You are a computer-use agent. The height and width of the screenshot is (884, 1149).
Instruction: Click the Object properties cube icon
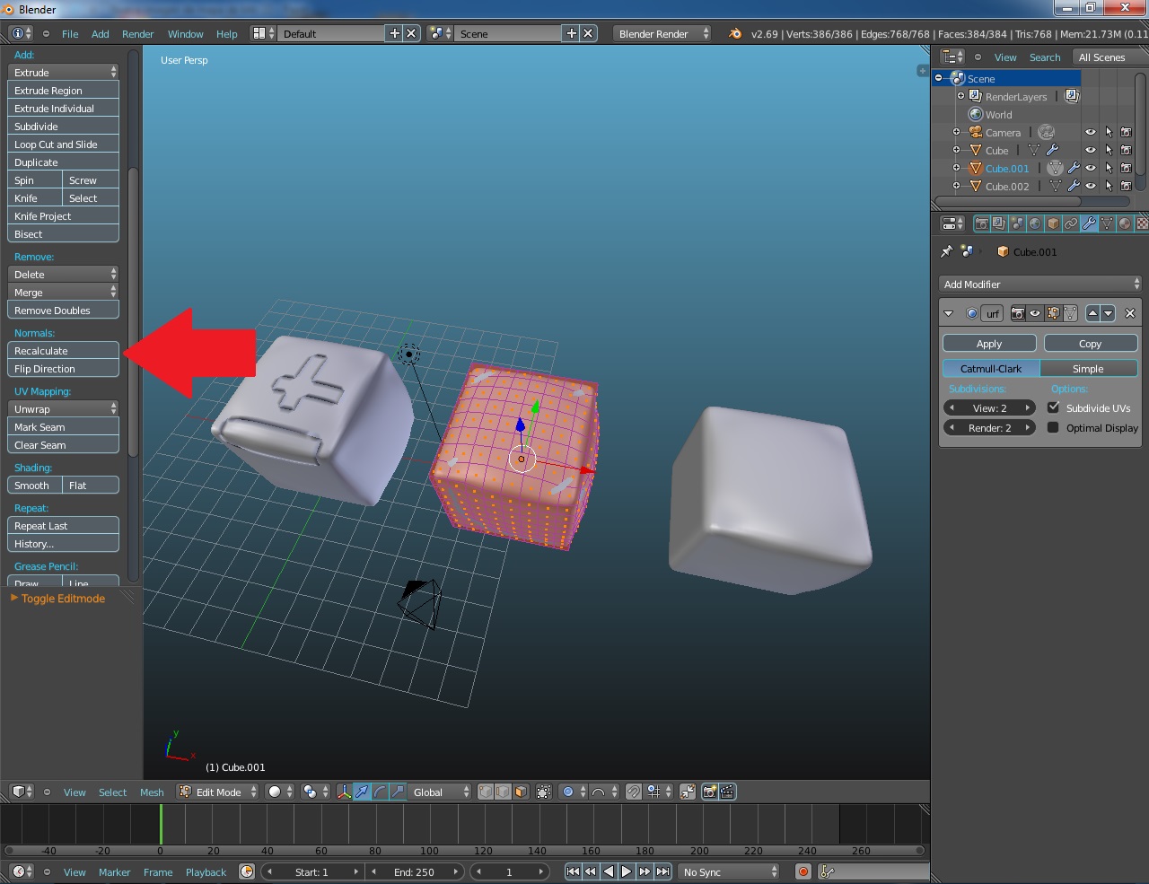pos(1053,223)
